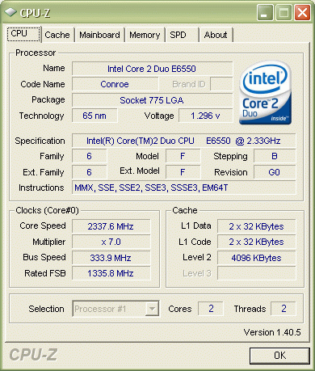Click the Bus Speed value 333.9 MHz
Viewport: 315px width, 371px height.
click(111, 258)
